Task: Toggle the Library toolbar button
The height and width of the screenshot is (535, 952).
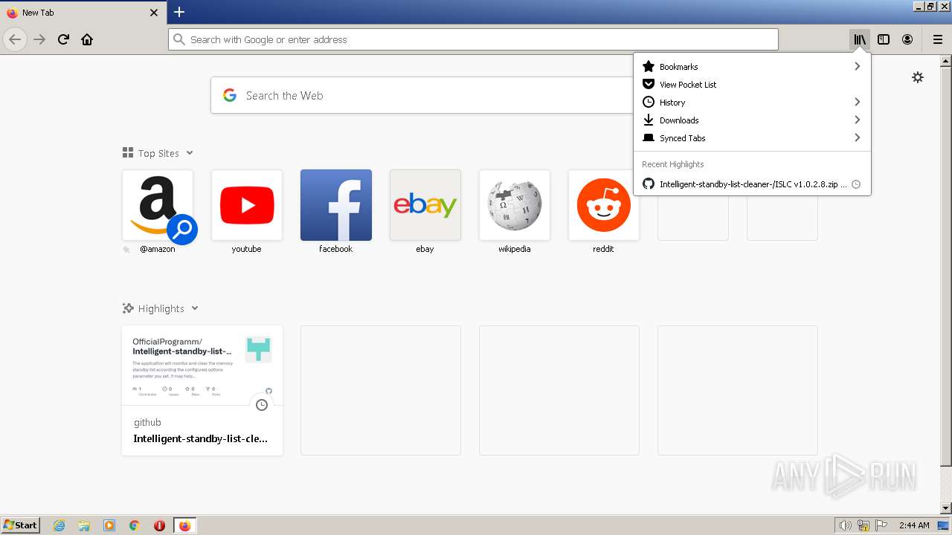Action: coord(860,39)
